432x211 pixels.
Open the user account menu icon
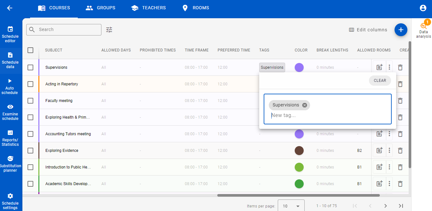pos(423,8)
